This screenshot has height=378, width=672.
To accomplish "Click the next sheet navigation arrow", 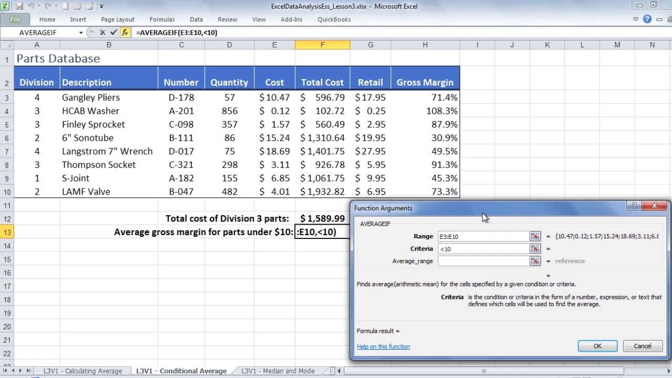I will coord(22,371).
